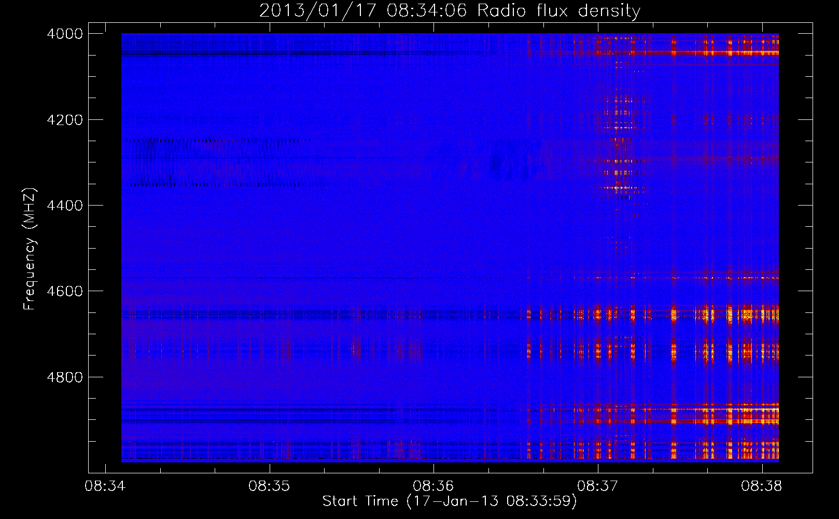Image resolution: width=839 pixels, height=519 pixels.
Task: Click the plot title with date 2013/01/17
Action: (x=450, y=11)
